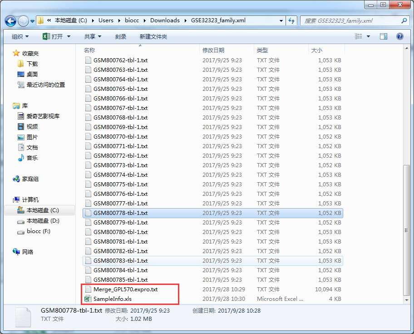The image size is (414, 334).
Task: Click the Downloads breadcrumb in address bar
Action: pos(165,20)
